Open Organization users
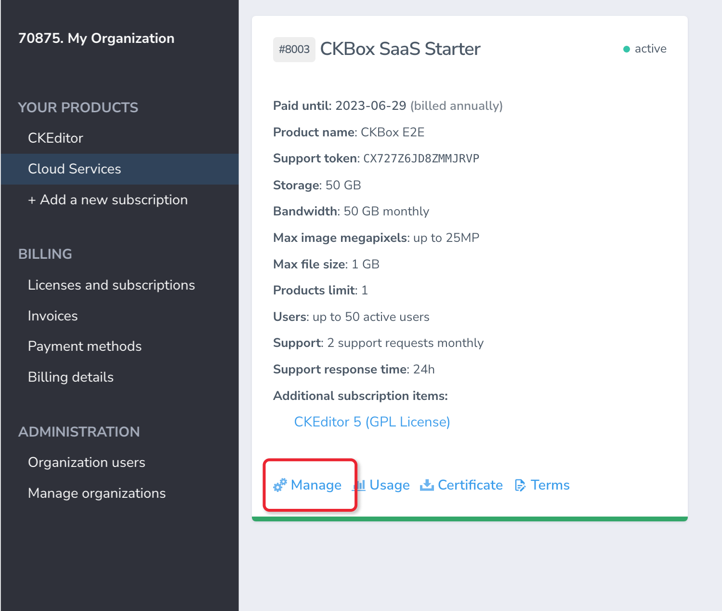The width and height of the screenshot is (722, 611). [87, 462]
